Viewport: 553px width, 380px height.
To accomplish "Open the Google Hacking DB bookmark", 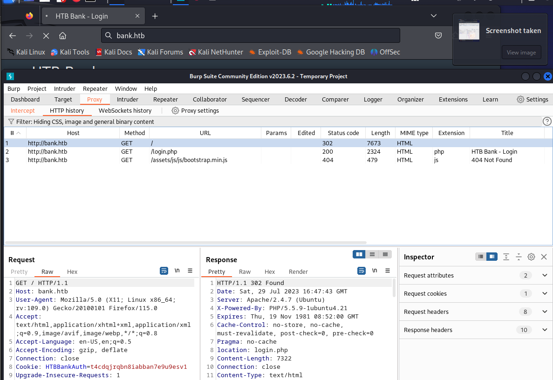I will click(331, 52).
